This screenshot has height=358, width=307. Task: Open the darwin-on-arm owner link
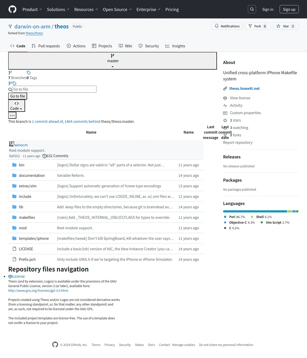click(x=32, y=27)
